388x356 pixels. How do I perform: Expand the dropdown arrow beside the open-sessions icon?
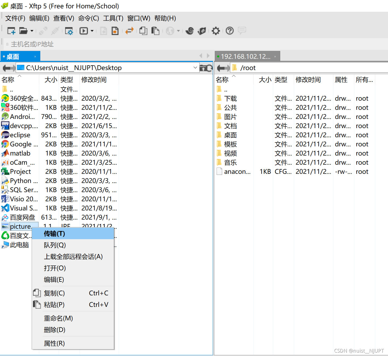[x=32, y=31]
